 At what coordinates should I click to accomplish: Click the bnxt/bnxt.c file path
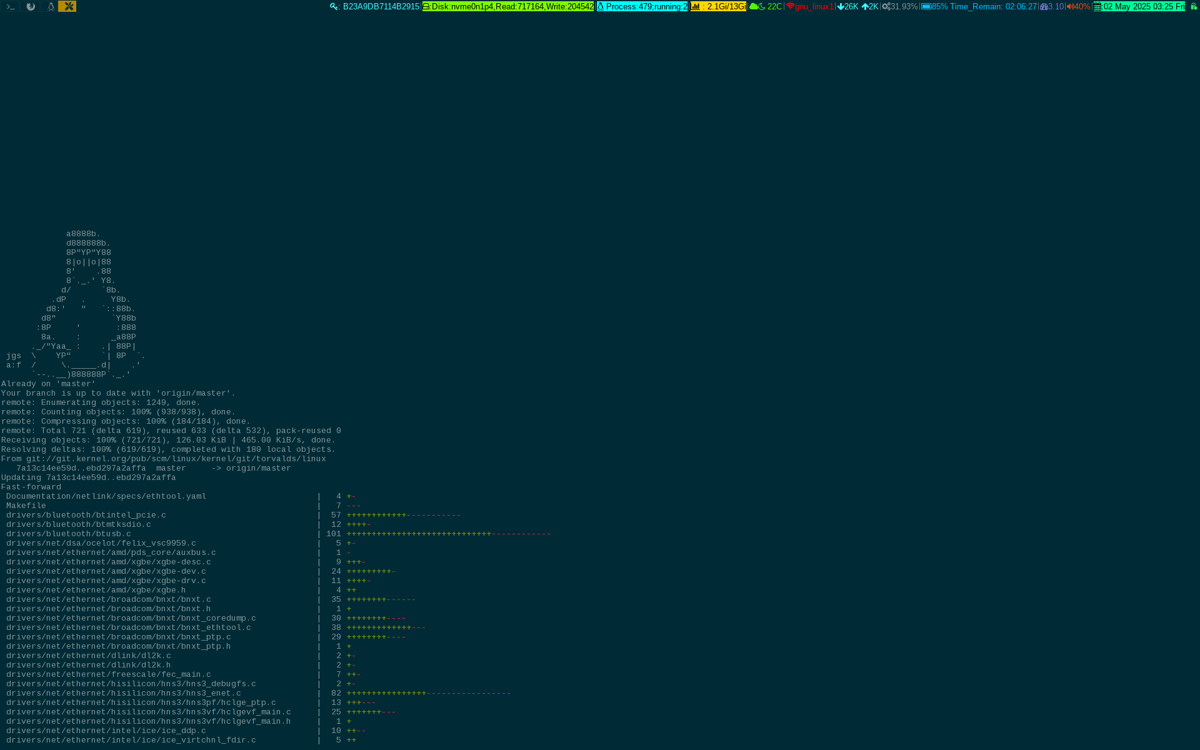109,599
